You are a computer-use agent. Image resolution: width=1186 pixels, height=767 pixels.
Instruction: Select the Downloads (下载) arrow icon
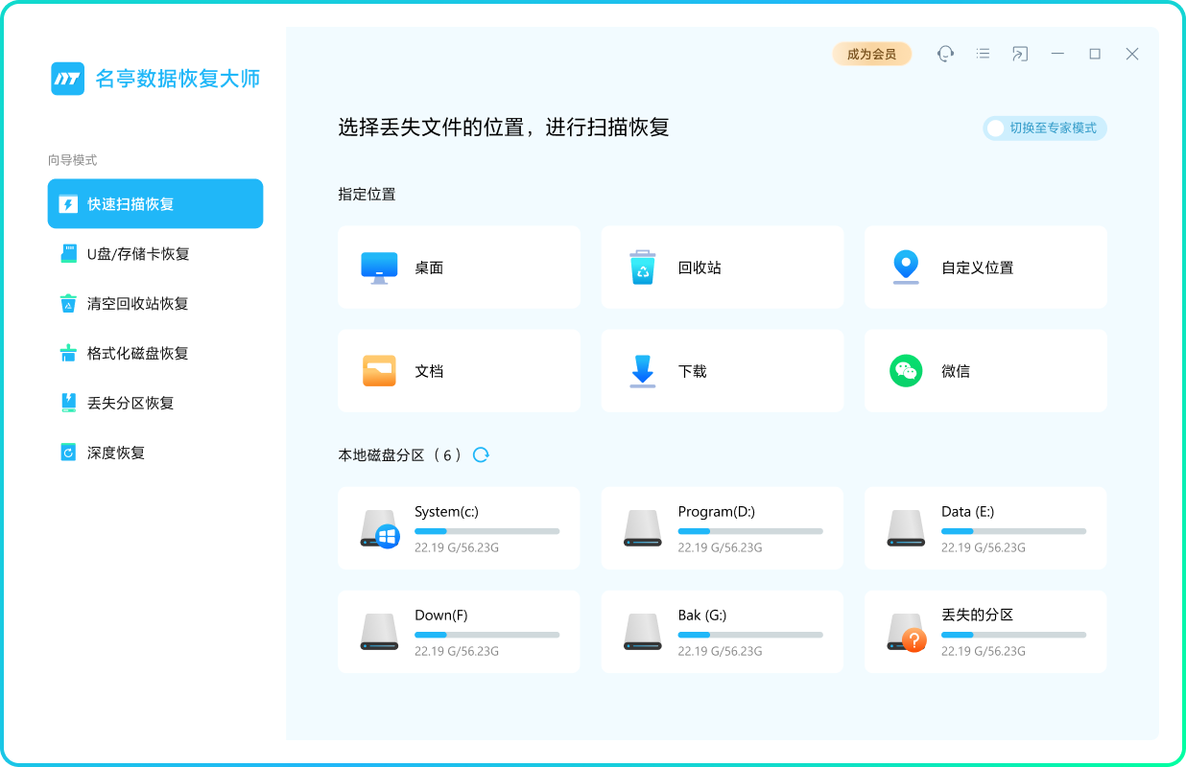coord(643,371)
